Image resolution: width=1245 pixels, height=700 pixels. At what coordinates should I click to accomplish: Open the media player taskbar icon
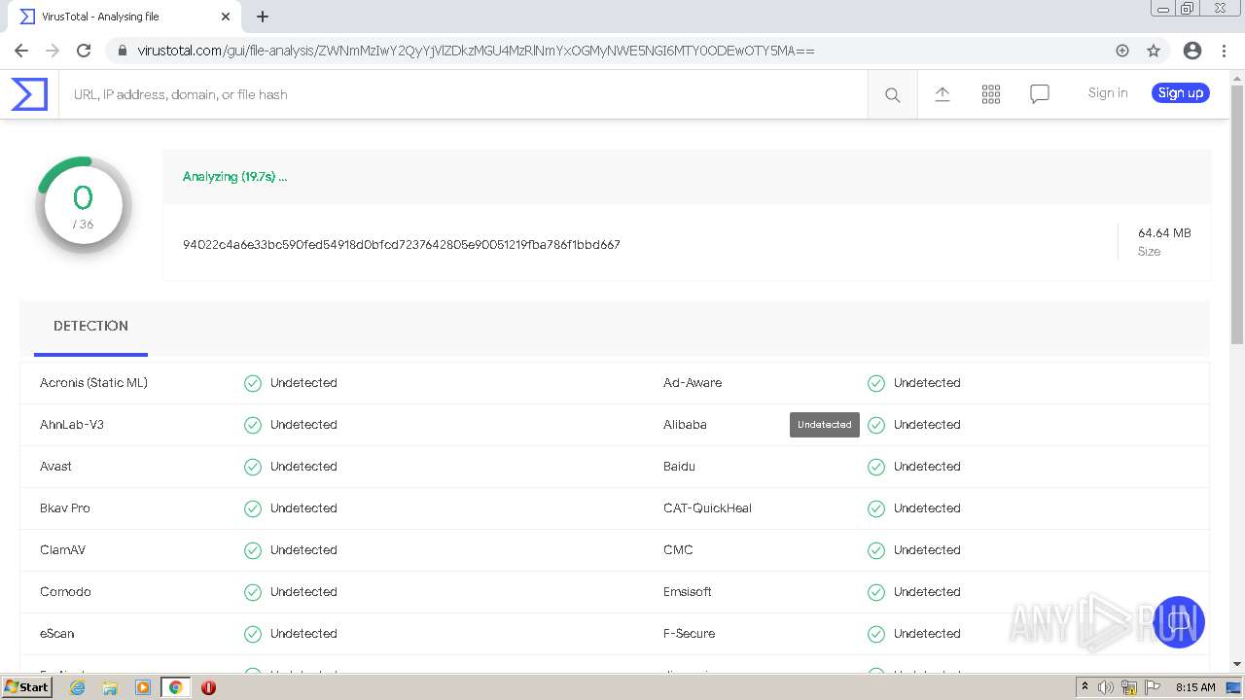pyautogui.click(x=143, y=687)
